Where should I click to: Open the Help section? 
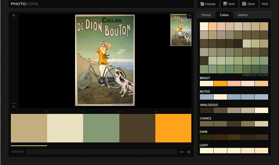pyautogui.click(x=265, y=4)
